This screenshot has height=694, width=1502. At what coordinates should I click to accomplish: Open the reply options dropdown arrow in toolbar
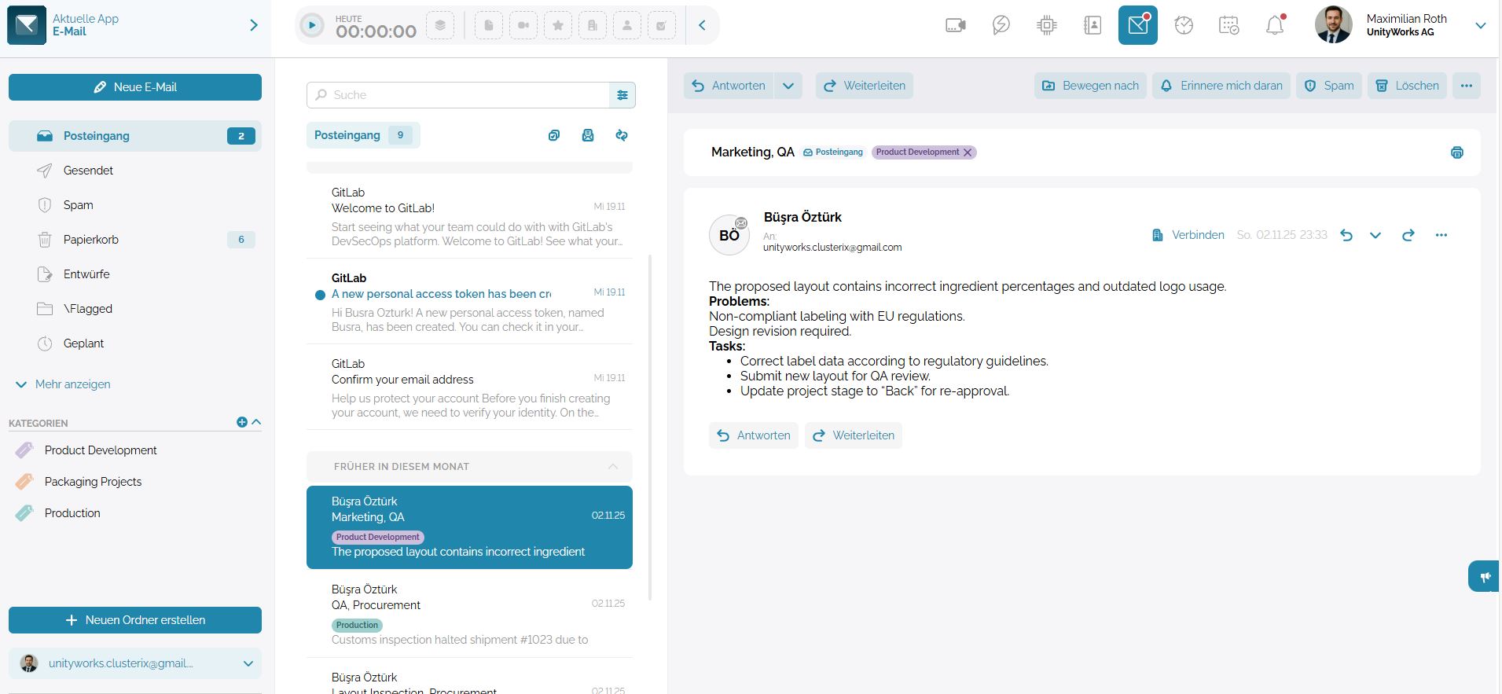[x=788, y=86]
